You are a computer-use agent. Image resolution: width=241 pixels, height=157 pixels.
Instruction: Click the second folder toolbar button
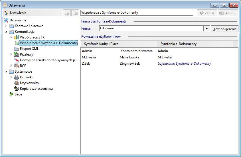(x=75, y=13)
